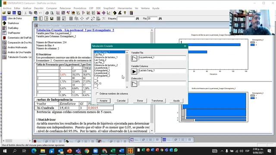Viewport: 276px width, 155px height.
Task: Select Análisis Multivariado in side panel
Action: pyautogui.click(x=17, y=47)
